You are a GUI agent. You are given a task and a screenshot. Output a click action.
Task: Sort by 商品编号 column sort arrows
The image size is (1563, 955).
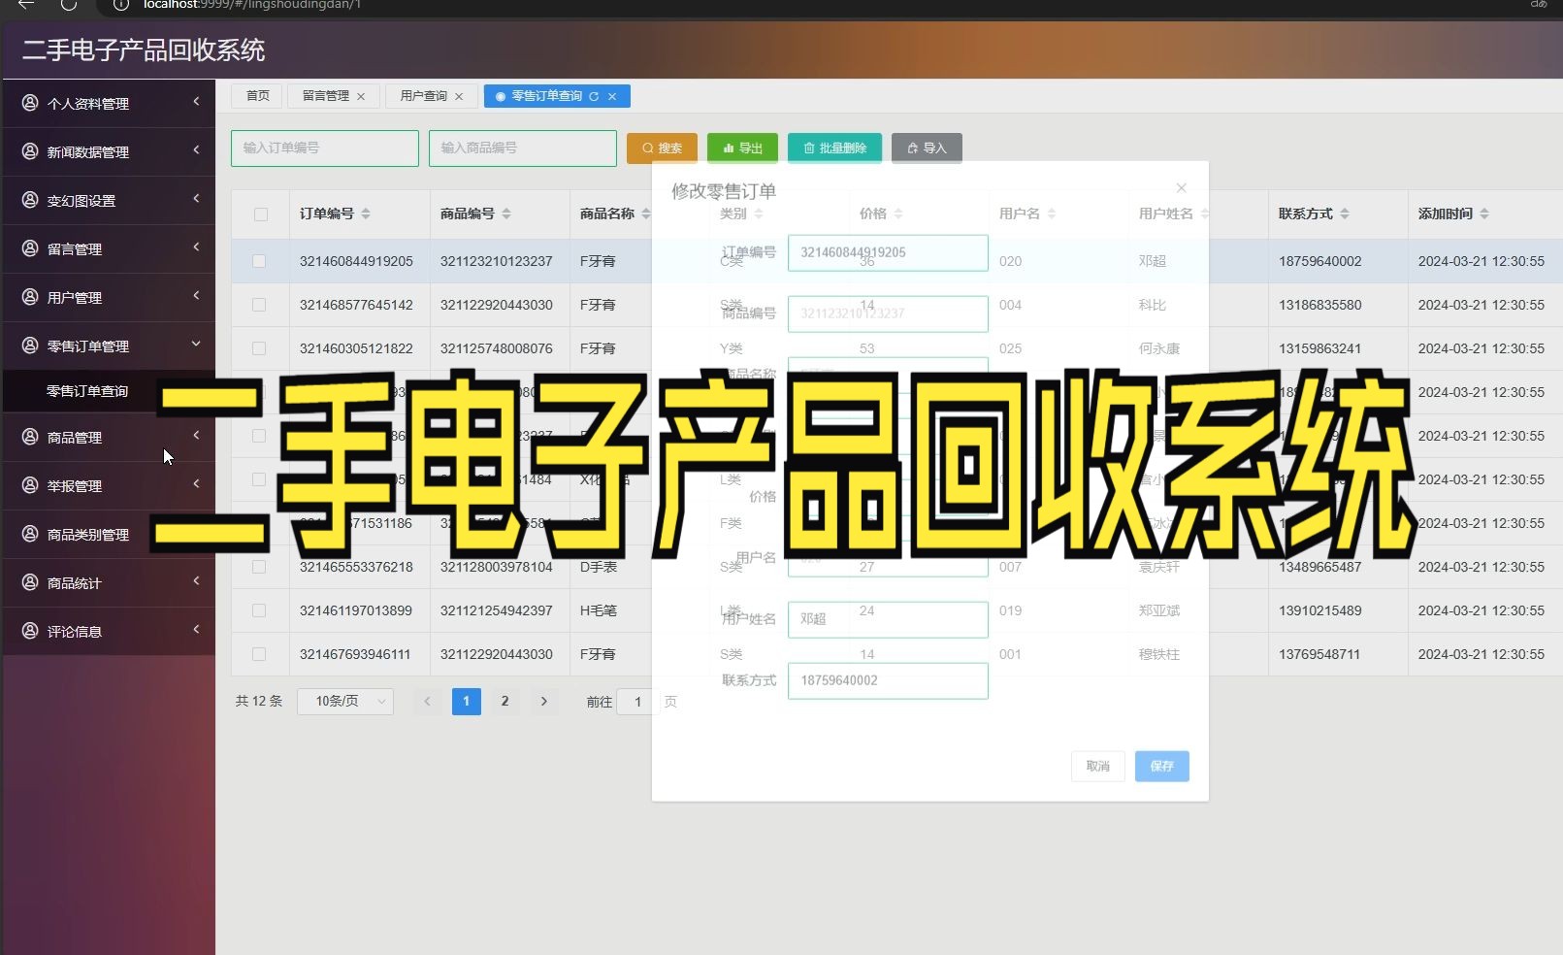click(x=506, y=214)
